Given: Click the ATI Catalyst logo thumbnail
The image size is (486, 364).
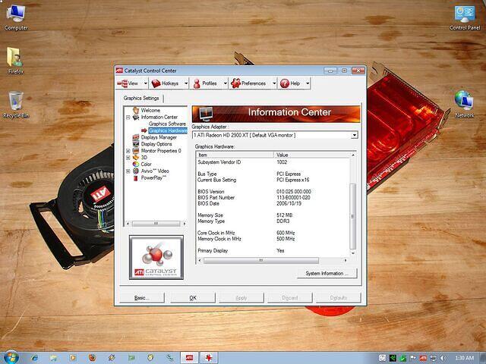Looking at the screenshot, I should coord(156,257).
